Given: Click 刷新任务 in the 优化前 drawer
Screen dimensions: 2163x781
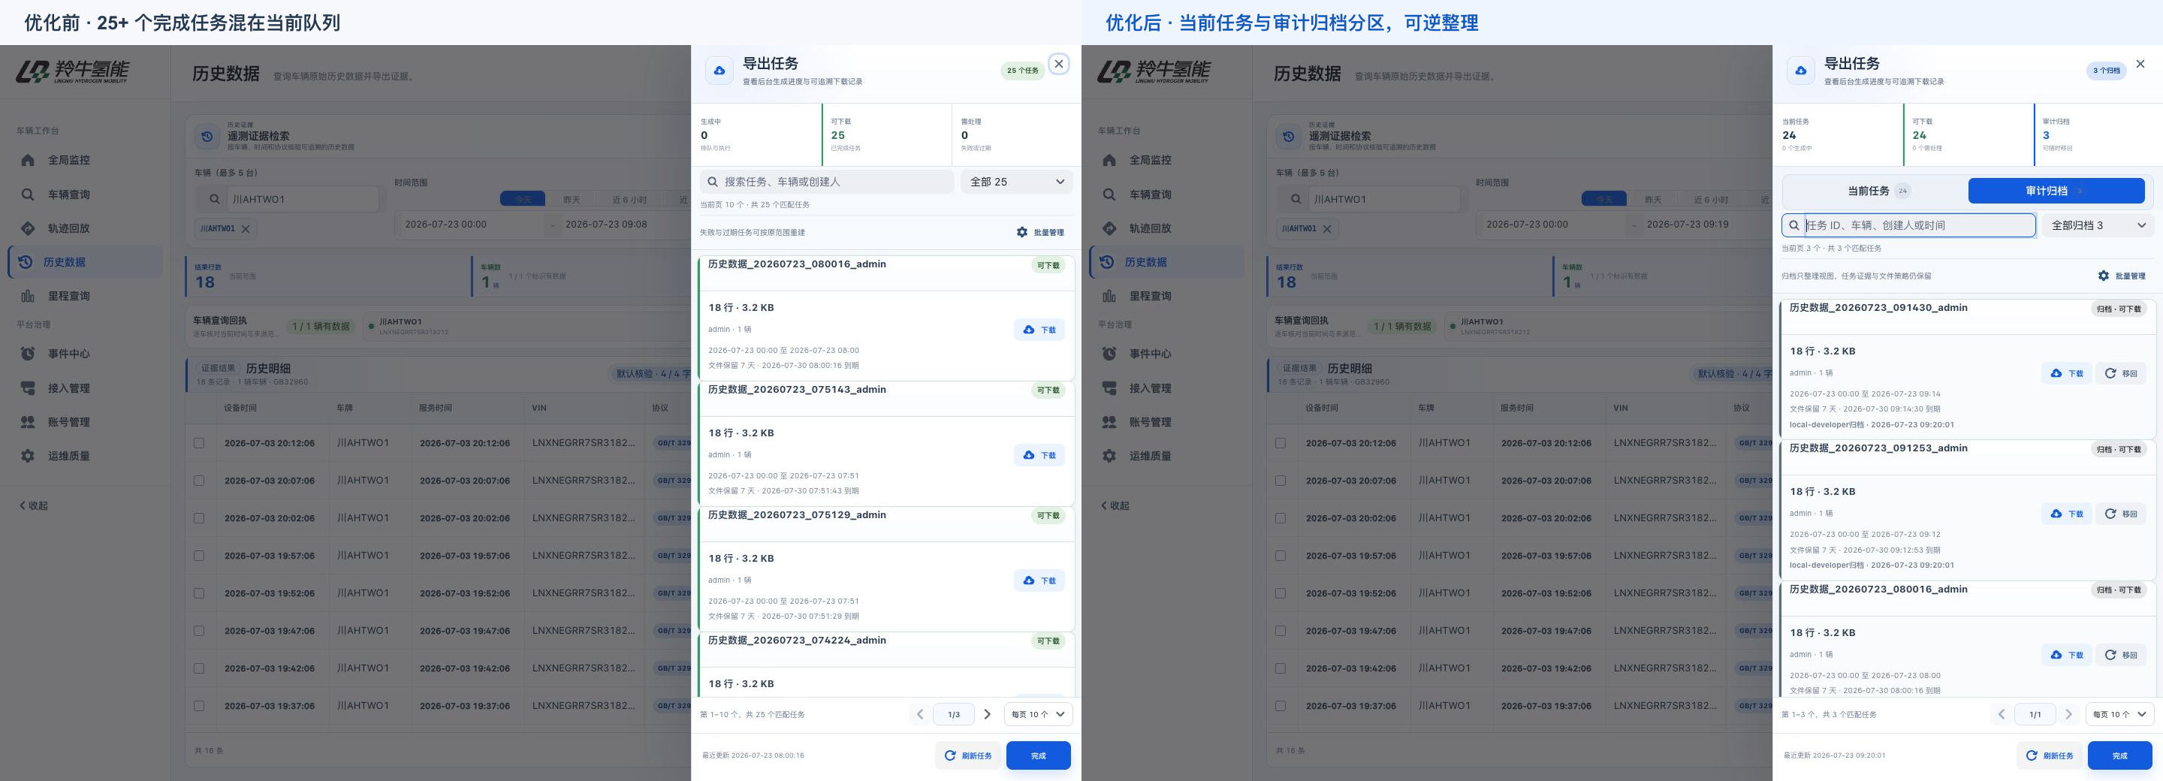Looking at the screenshot, I should pyautogui.click(x=968, y=755).
